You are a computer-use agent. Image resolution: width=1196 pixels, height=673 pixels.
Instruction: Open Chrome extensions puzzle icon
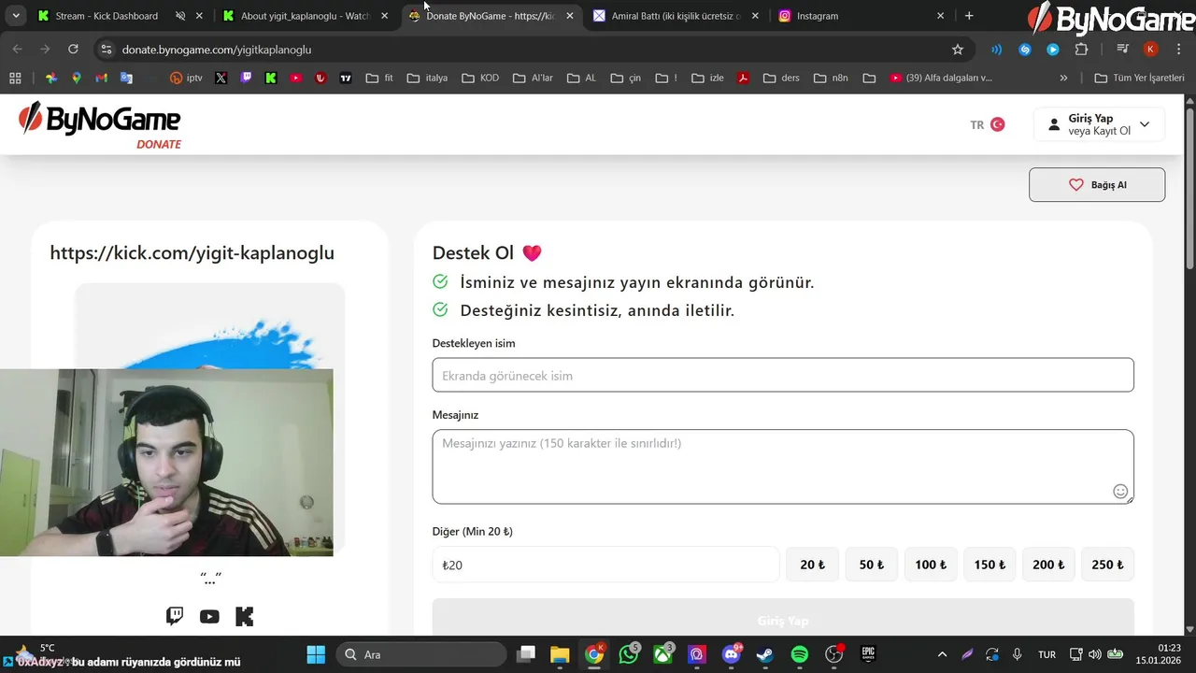(x=1082, y=50)
